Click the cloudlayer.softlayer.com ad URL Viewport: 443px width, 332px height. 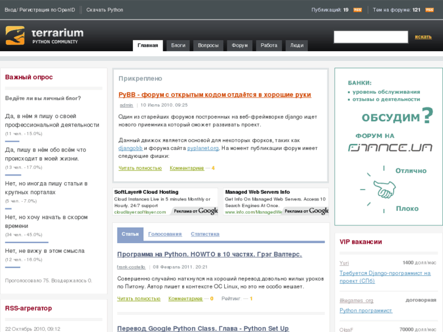pyautogui.click(x=140, y=212)
